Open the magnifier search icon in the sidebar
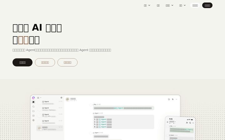This screenshot has height=140, width=225. pyautogui.click(x=33, y=107)
